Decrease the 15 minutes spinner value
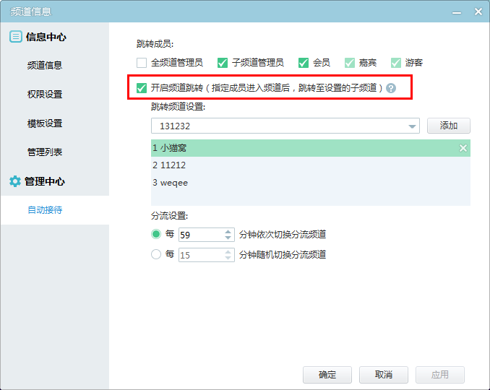The image size is (490, 390). (228, 259)
